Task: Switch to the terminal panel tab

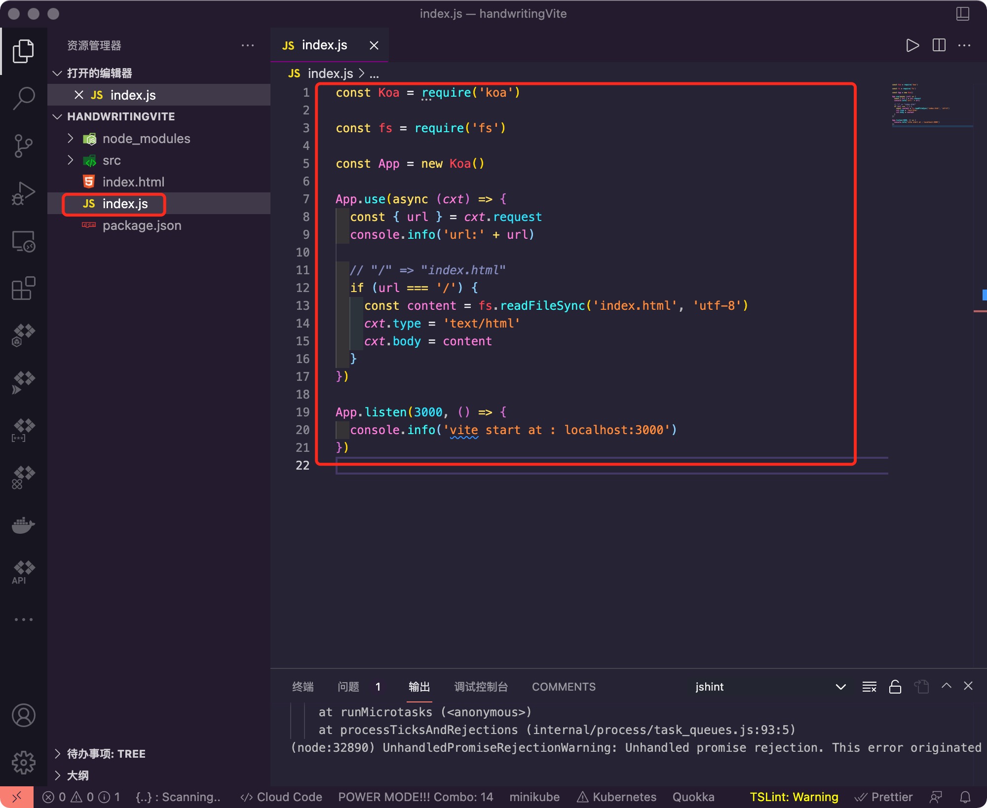Action: (x=303, y=687)
